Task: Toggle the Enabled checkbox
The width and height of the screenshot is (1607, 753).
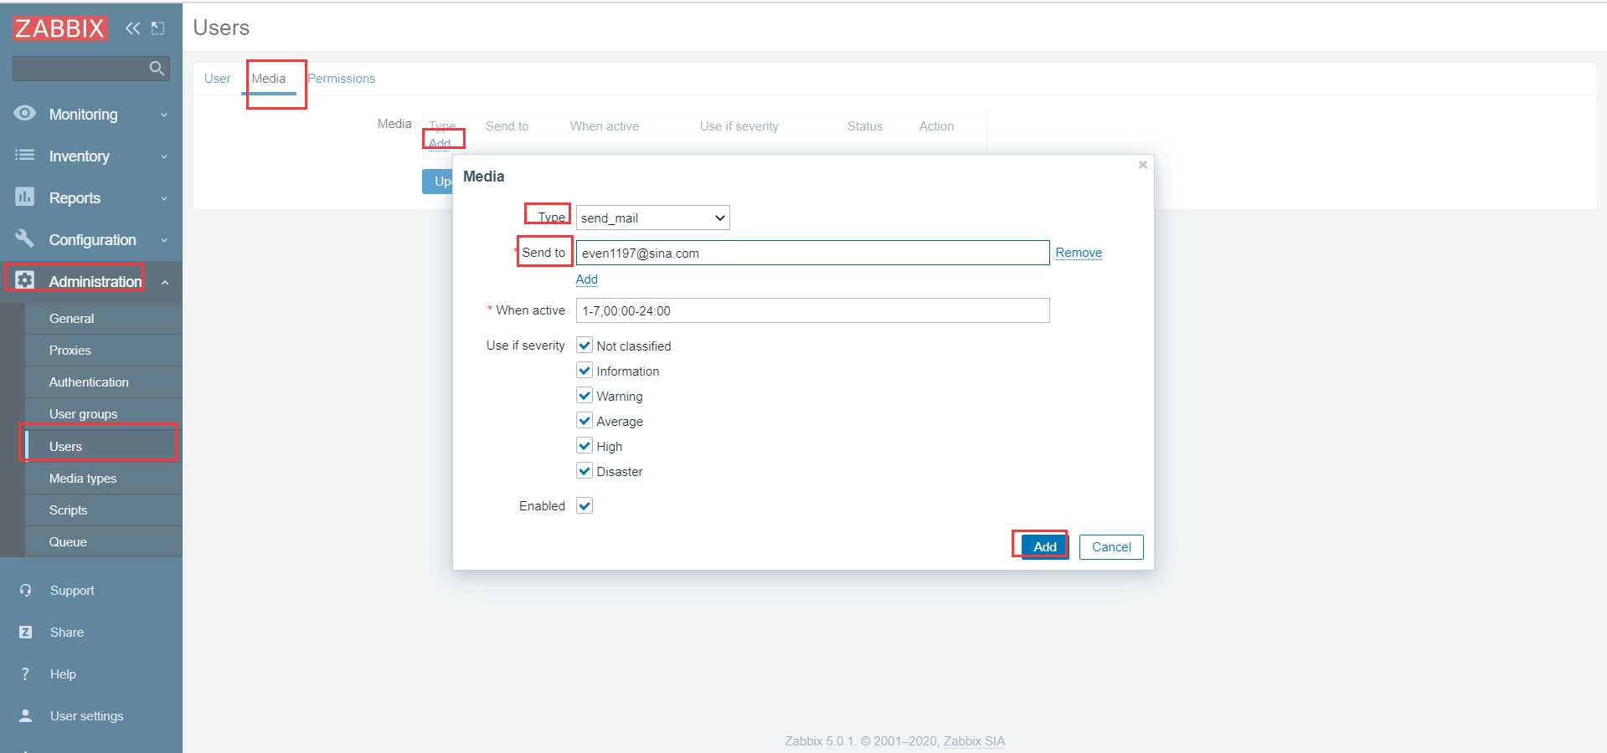Action: pyautogui.click(x=585, y=505)
